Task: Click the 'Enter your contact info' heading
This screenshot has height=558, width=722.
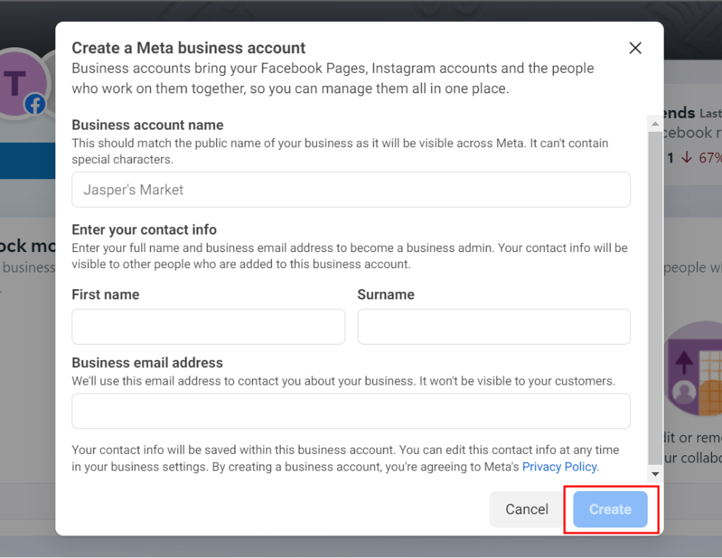Action: pyautogui.click(x=144, y=229)
